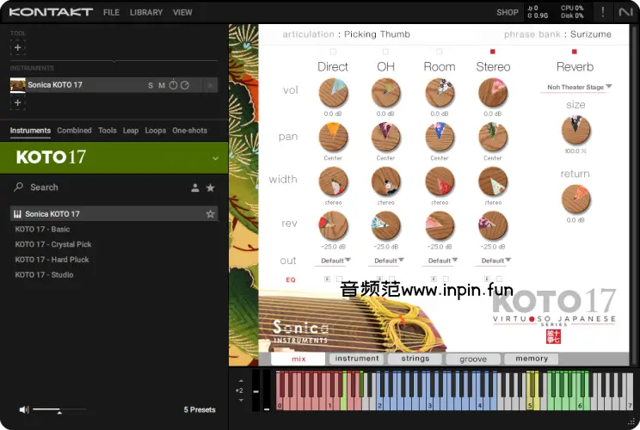Click the exclamation alert icon
Viewport: 640px width, 430px height.
(603, 12)
